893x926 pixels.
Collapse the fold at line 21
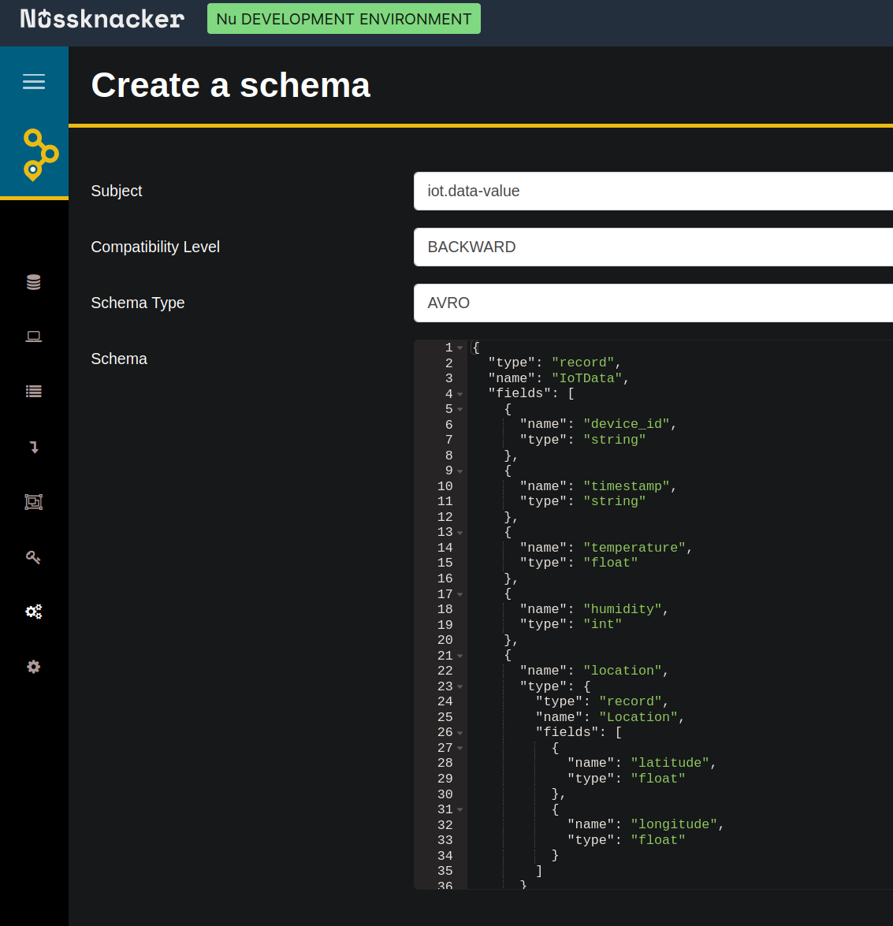pos(460,656)
